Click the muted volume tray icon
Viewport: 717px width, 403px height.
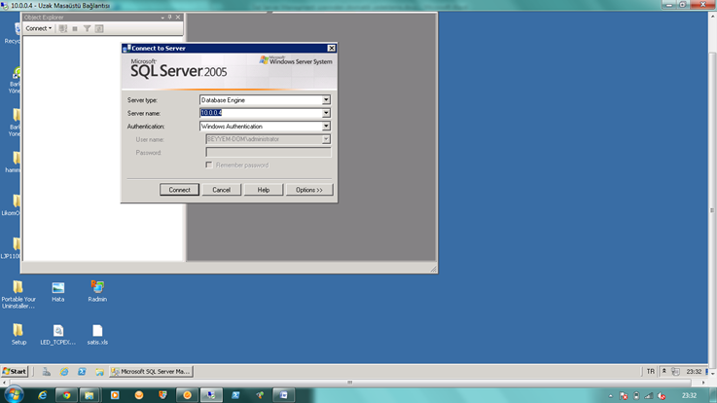[662, 396]
